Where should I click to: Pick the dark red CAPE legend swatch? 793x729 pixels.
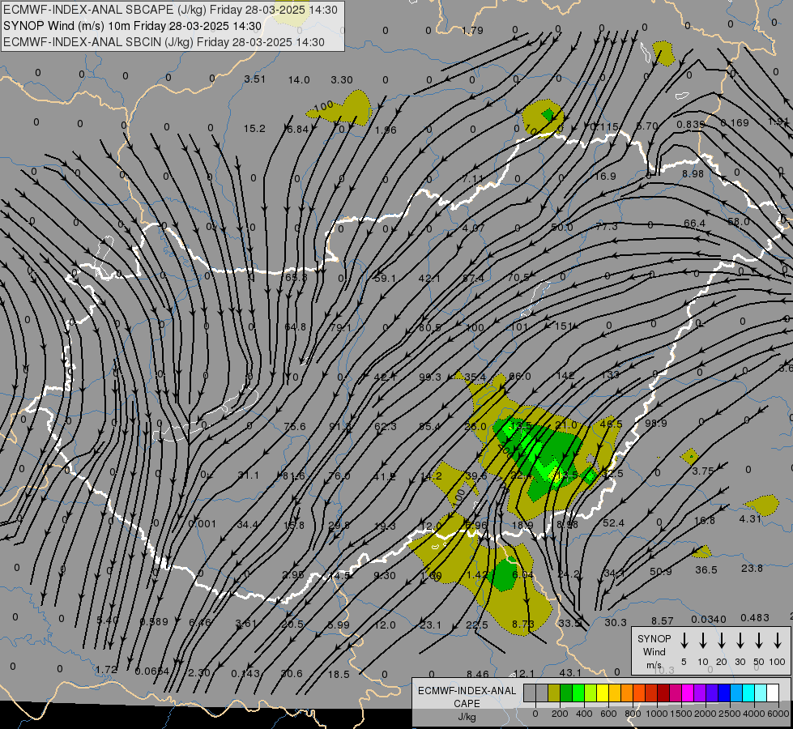click(663, 693)
